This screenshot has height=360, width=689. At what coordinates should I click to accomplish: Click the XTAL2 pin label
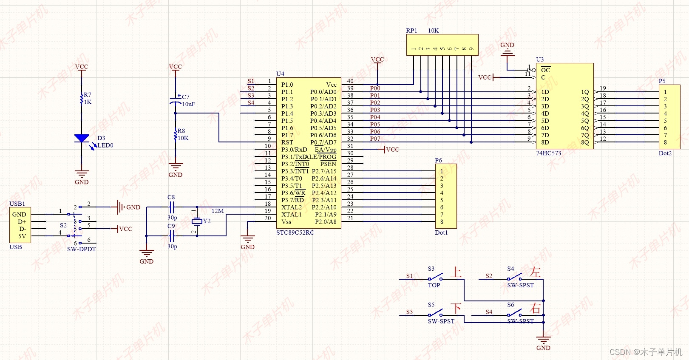coord(292,207)
